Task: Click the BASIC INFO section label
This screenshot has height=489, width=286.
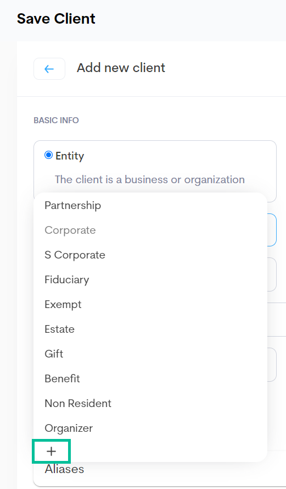Action: (56, 120)
